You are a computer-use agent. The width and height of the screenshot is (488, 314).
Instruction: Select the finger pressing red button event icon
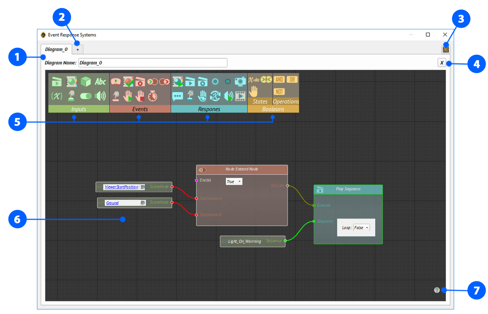click(116, 96)
